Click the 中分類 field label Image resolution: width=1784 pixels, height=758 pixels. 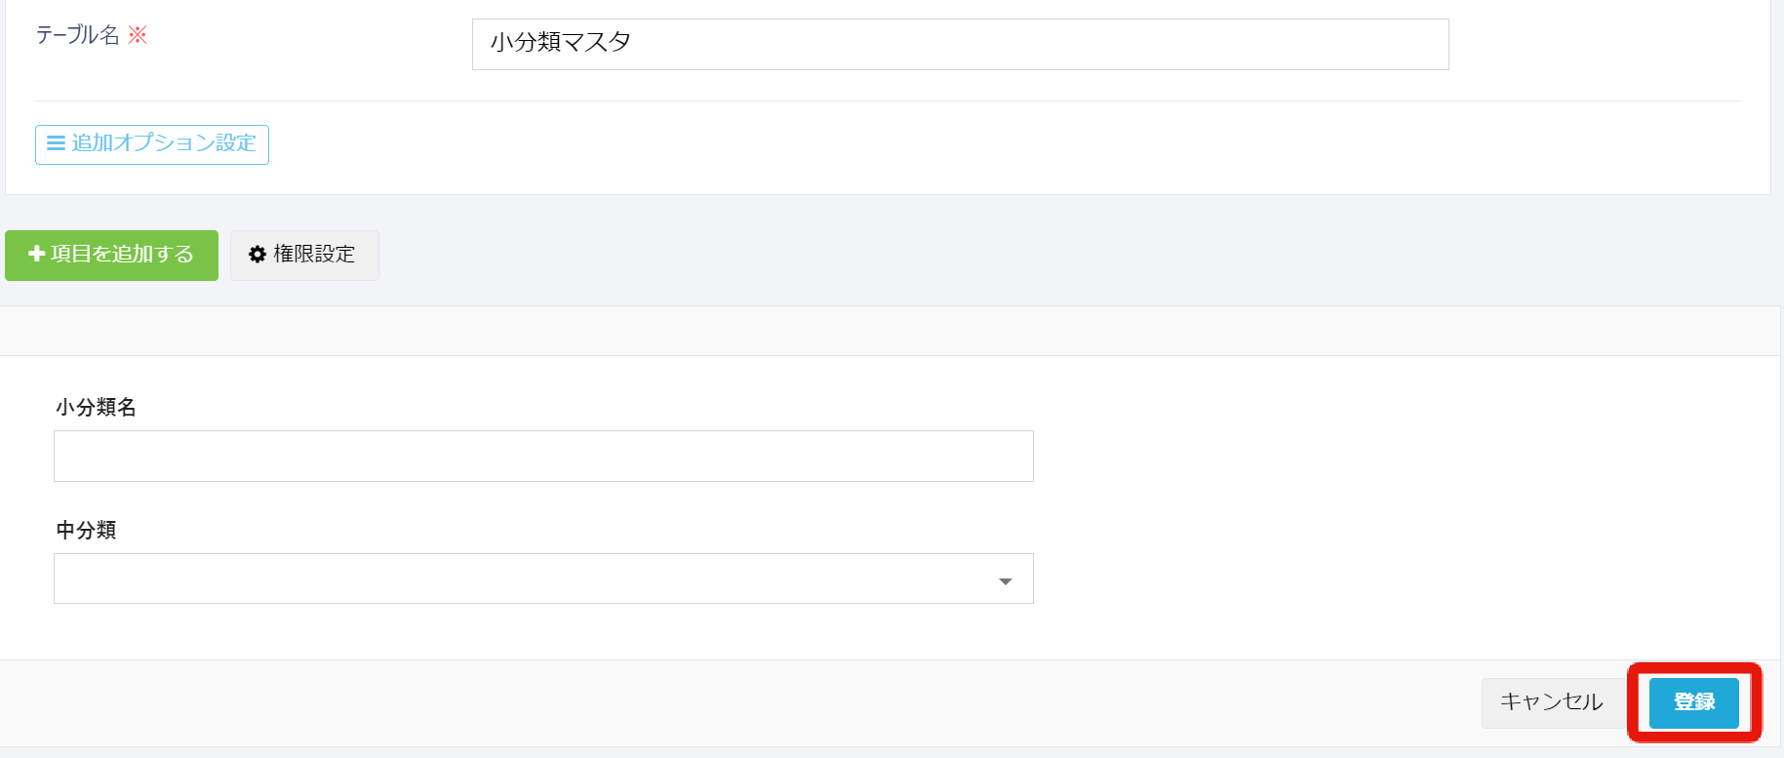tap(86, 530)
